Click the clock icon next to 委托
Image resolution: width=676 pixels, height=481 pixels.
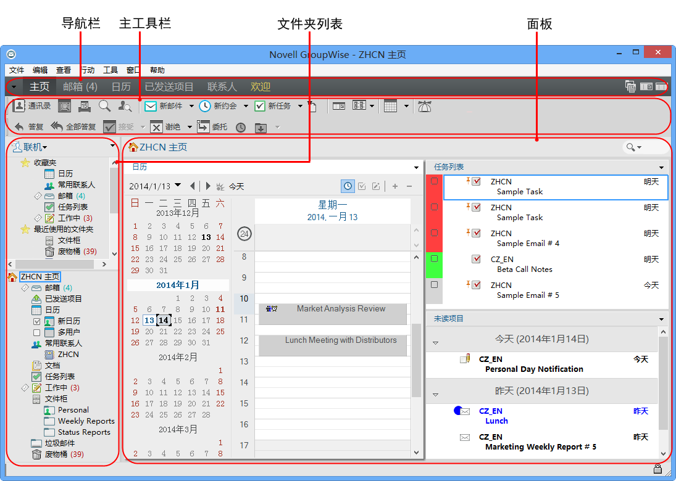click(x=241, y=128)
